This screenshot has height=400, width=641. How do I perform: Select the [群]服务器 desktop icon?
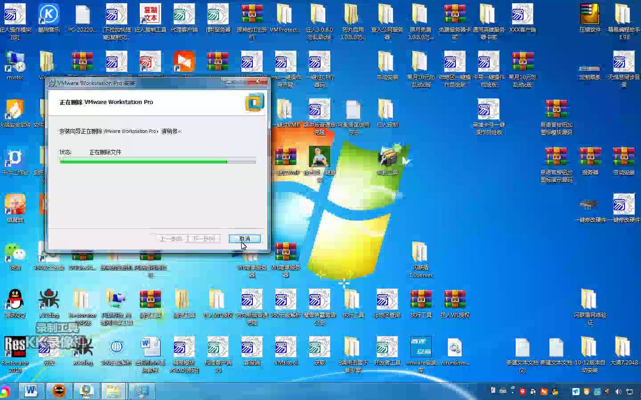click(218, 18)
